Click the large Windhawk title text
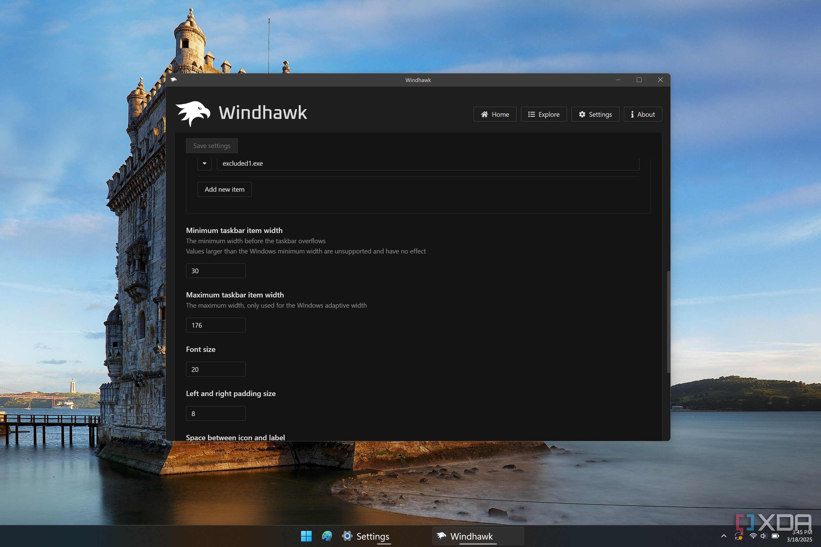Screen dimensions: 821x547 point(263,113)
